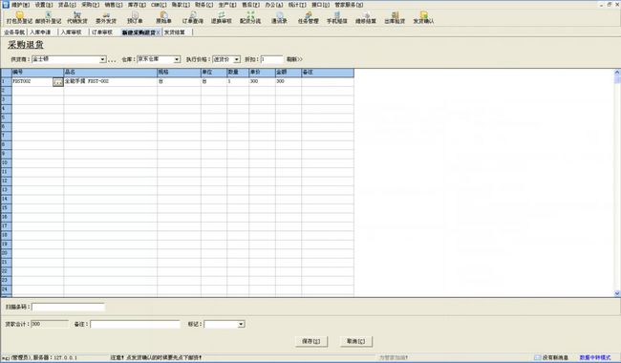Open the 采购 menu
Viewport: 621px width, 363px height.
91,5
